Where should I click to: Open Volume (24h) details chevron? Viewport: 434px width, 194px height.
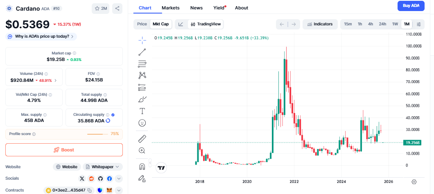click(x=56, y=81)
